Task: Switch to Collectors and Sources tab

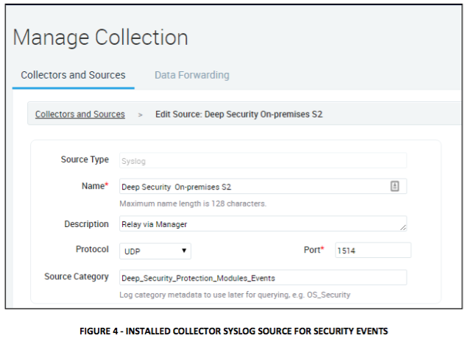Action: pyautogui.click(x=73, y=75)
